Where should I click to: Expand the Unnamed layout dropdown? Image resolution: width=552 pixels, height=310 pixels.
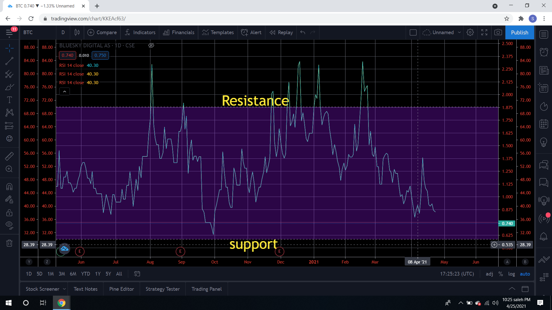[x=459, y=32]
